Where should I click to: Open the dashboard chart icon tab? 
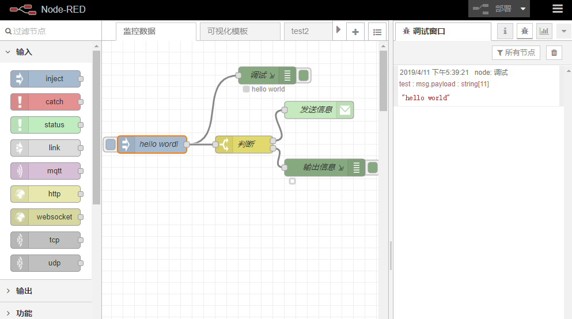click(544, 31)
